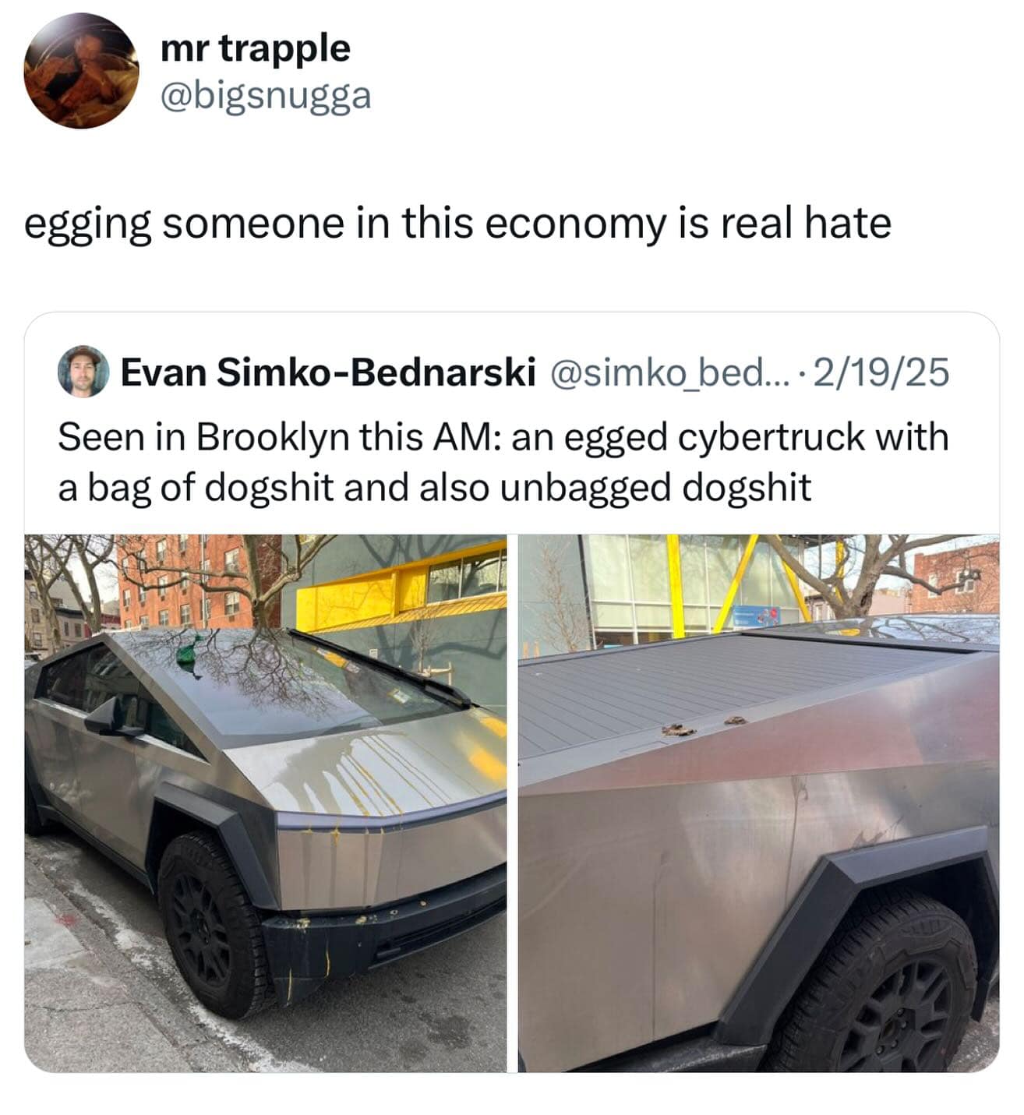Visit the @bigsnugga handle

coord(265,97)
